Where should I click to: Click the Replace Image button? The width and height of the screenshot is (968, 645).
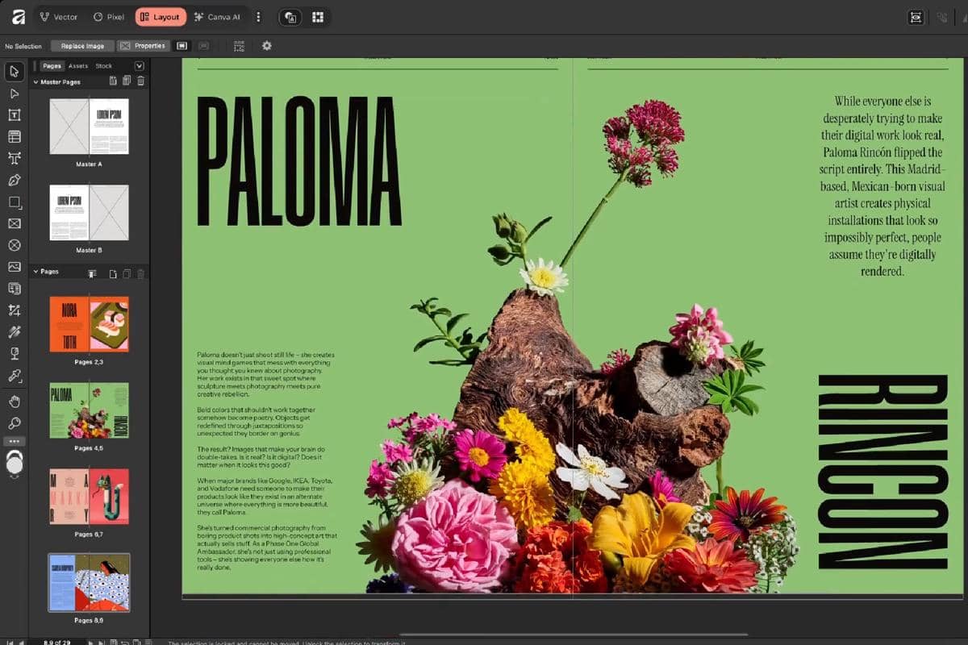click(x=83, y=46)
